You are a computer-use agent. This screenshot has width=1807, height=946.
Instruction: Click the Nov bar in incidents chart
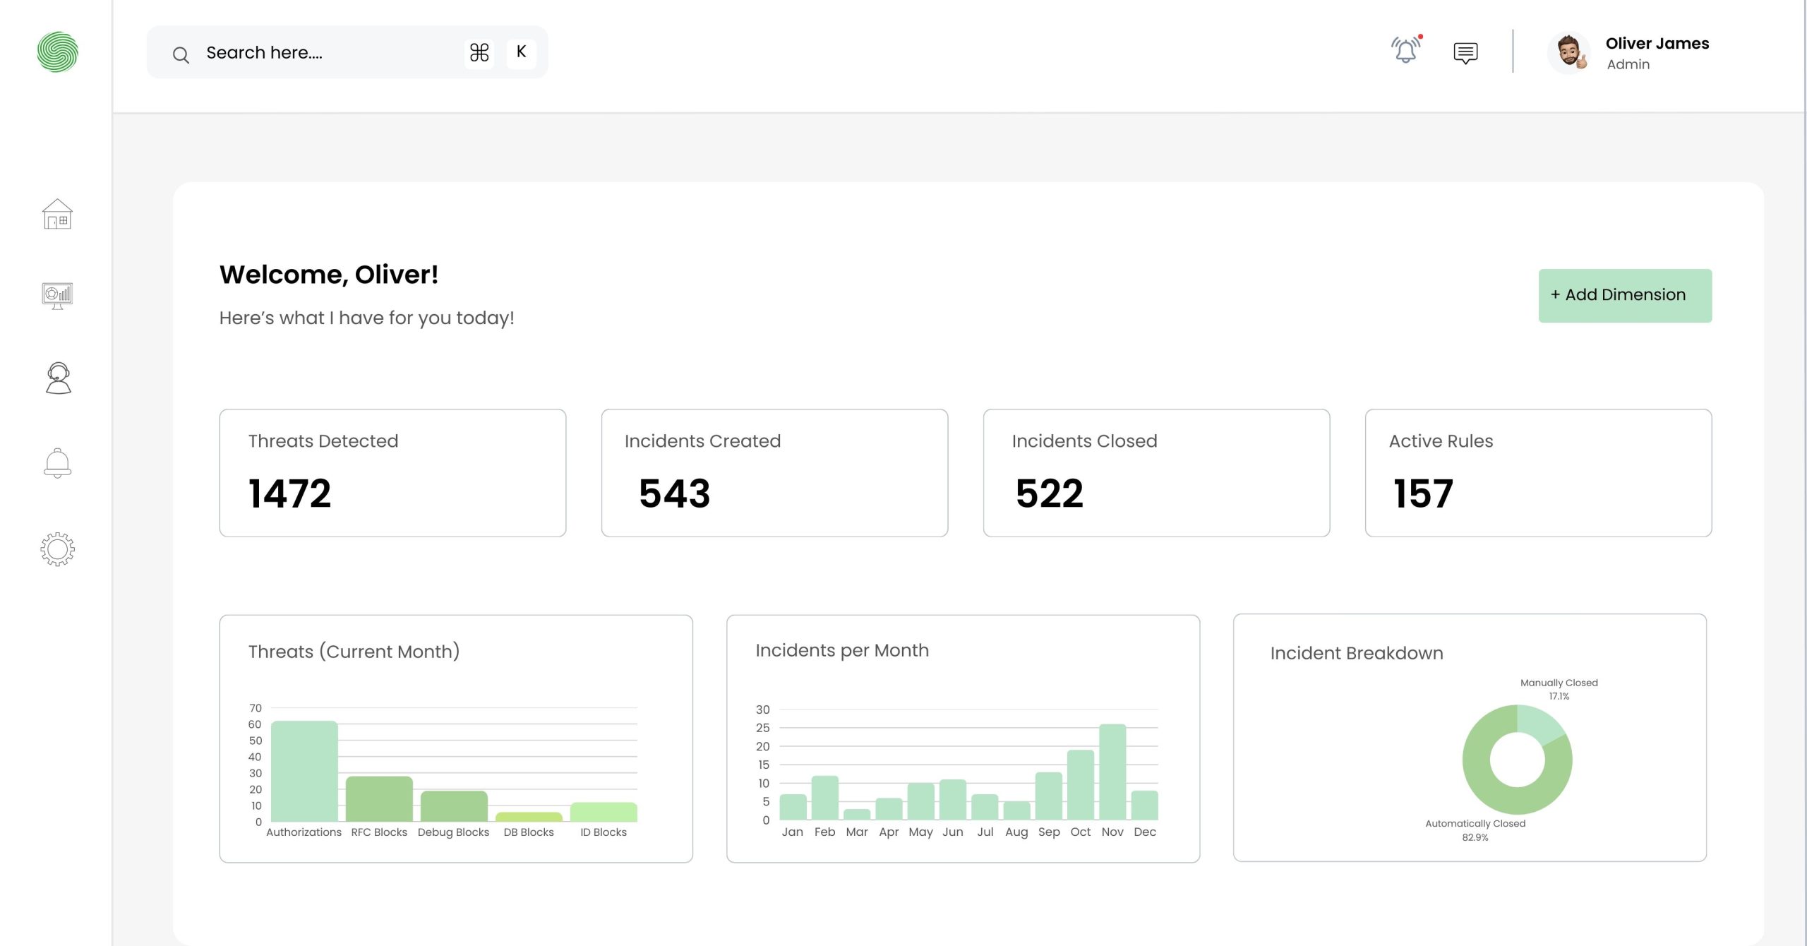coord(1112,772)
